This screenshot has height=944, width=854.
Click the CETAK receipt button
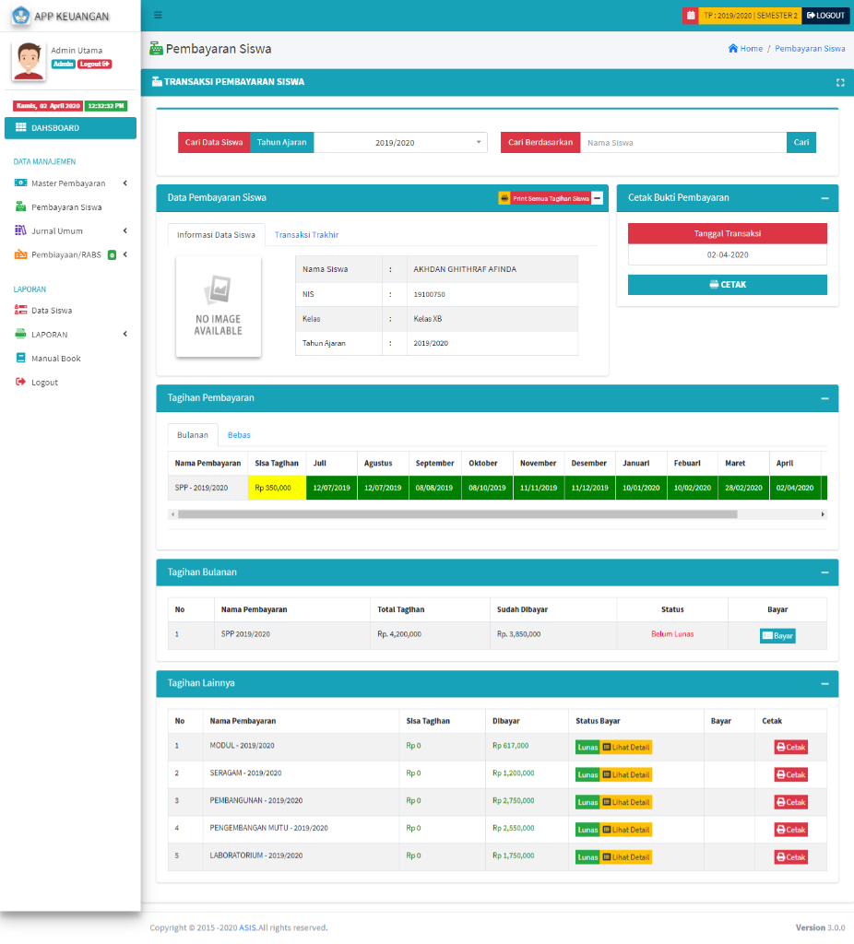tap(727, 285)
